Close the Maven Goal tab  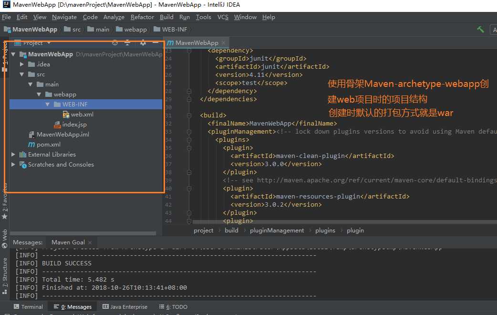pyautogui.click(x=90, y=242)
